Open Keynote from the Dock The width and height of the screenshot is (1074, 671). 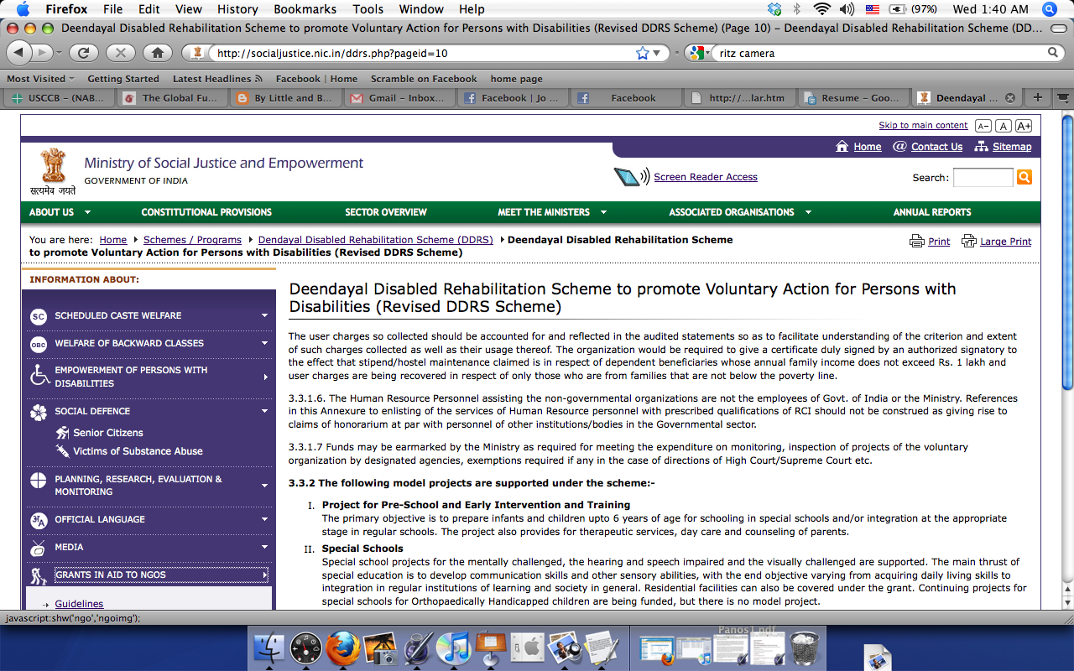pos(491,648)
